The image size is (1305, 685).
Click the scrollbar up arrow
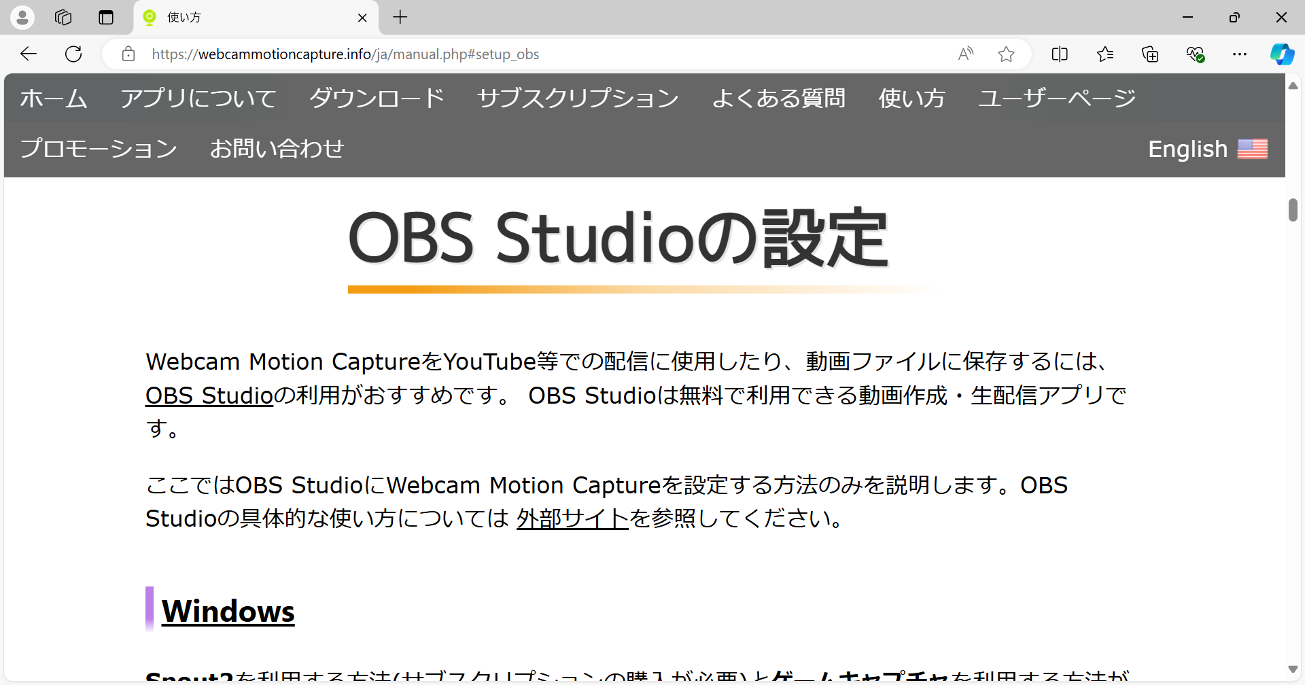click(1293, 86)
